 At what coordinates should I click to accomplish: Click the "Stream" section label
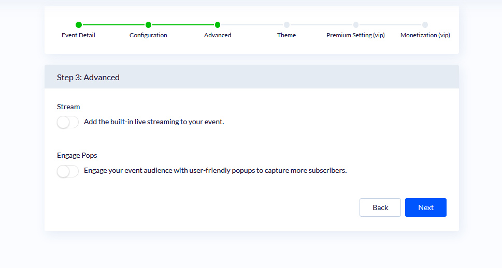tap(68, 107)
